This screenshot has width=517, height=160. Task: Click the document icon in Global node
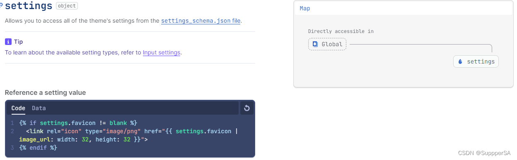[x=315, y=44]
